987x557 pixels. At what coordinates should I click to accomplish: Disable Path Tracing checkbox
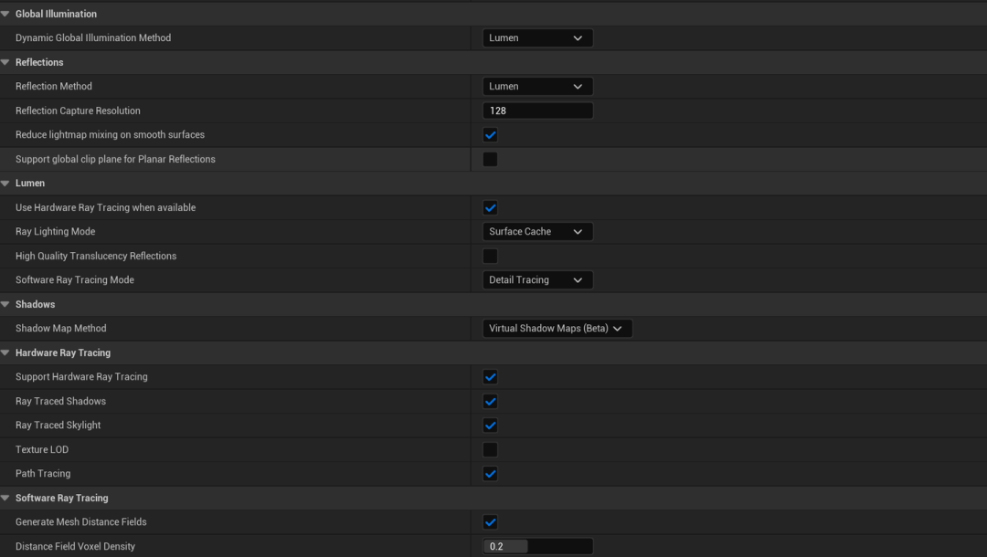[490, 473]
